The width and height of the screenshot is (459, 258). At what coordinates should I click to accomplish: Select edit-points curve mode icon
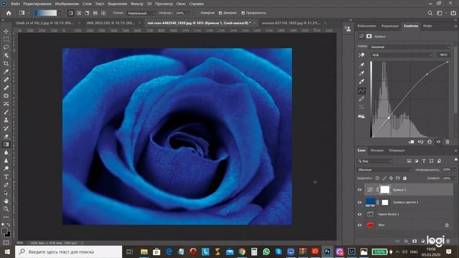(x=361, y=91)
